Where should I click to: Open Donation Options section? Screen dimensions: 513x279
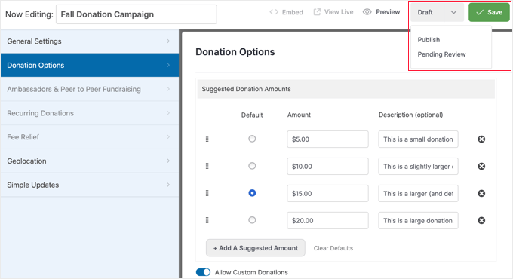(x=90, y=65)
